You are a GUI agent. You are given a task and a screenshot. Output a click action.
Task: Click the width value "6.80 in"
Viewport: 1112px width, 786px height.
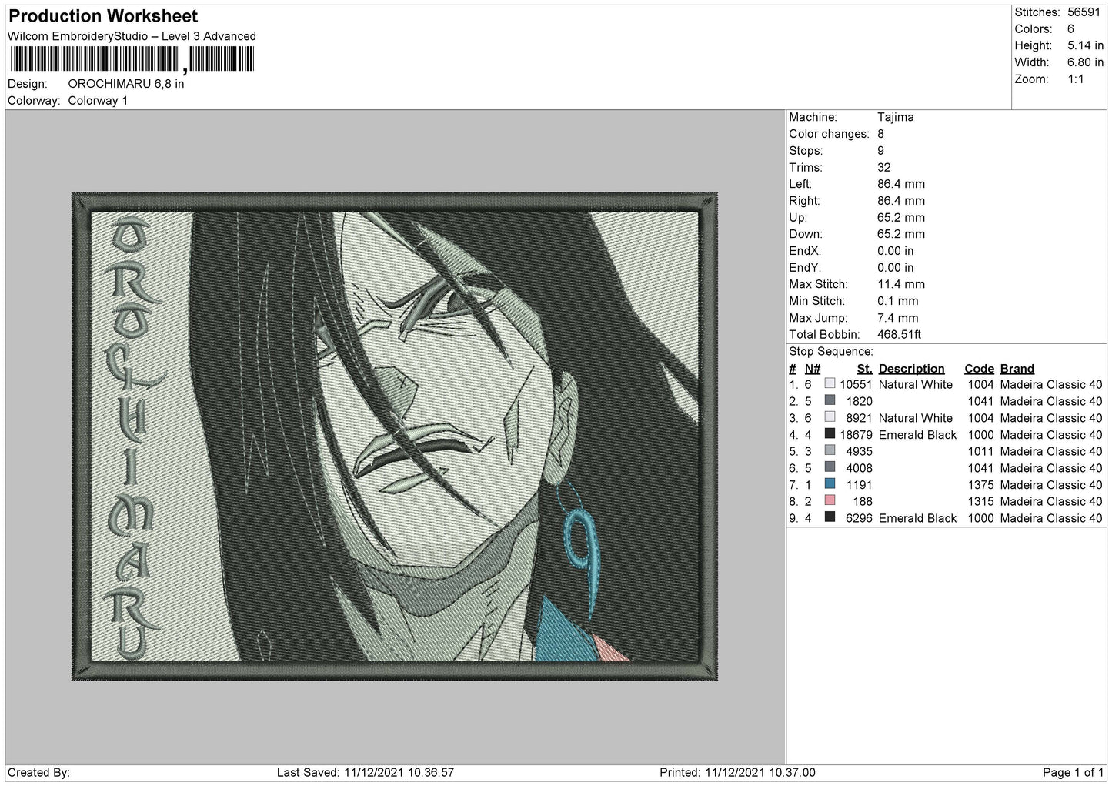(x=1086, y=62)
